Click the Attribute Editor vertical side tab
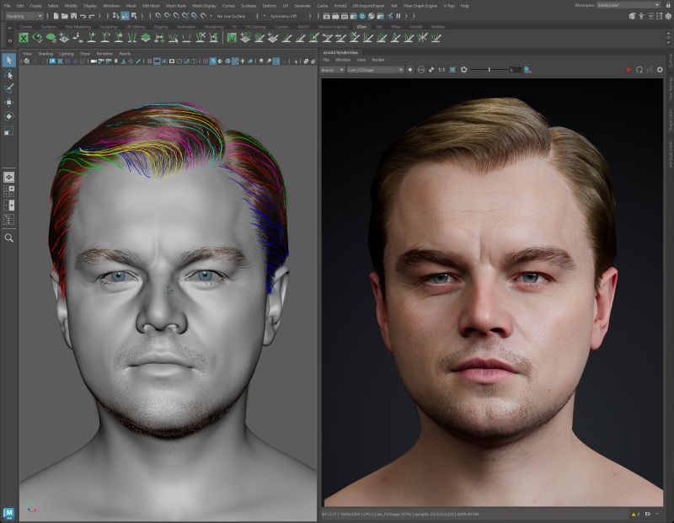Viewport: 674px width, 523px height. (670, 154)
